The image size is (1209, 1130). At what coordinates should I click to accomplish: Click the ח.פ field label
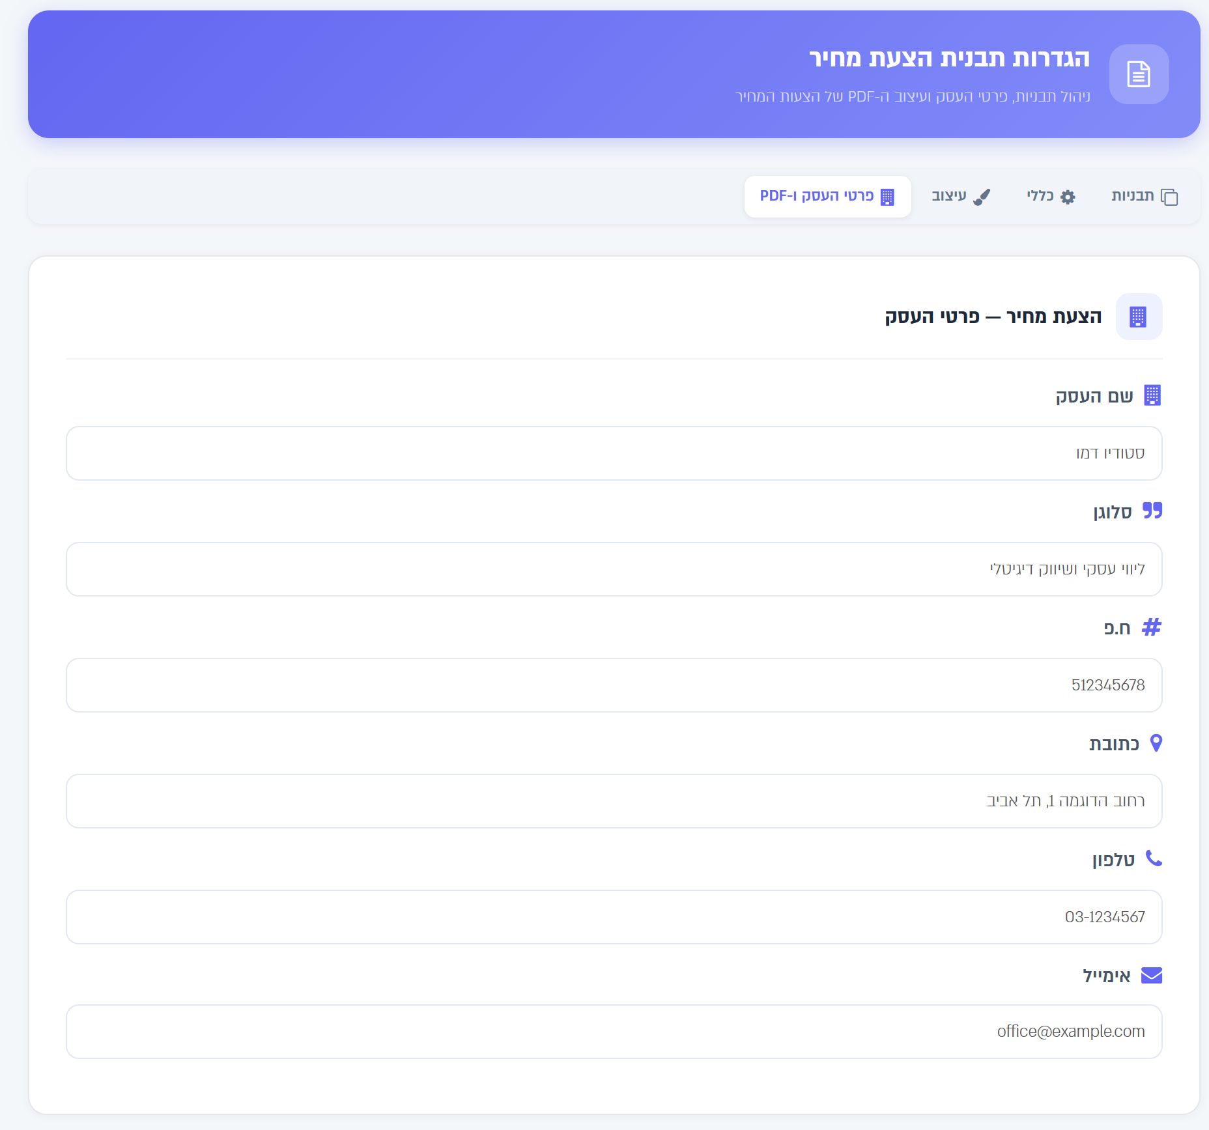1117,628
